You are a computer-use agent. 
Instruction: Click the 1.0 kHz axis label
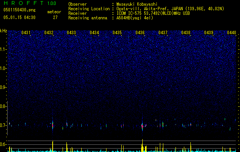[x=3, y=68]
